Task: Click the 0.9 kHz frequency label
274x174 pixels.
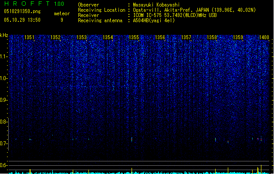Action: 3,100
